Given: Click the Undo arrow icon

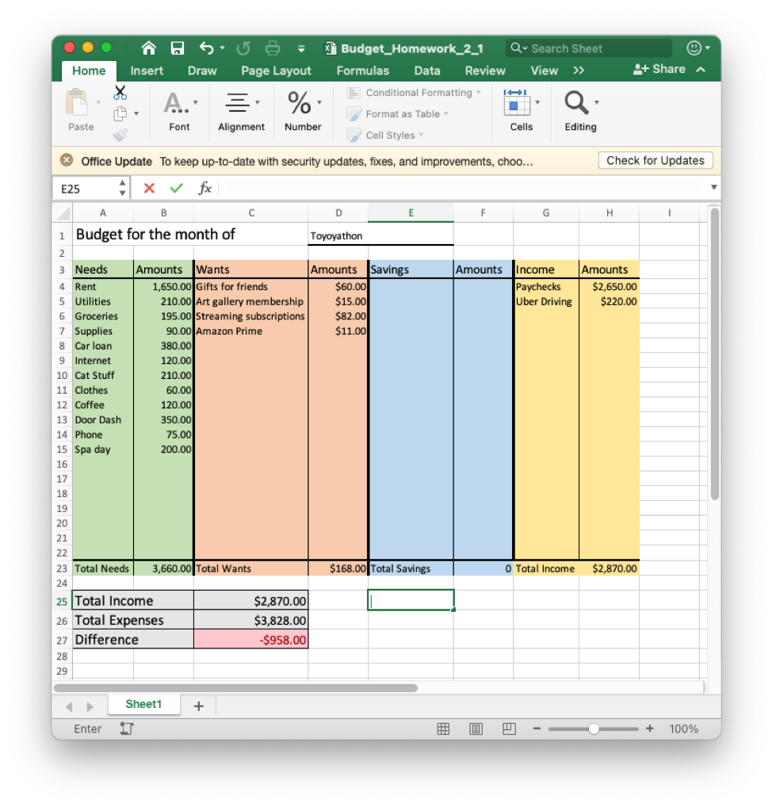Looking at the screenshot, I should click(207, 48).
